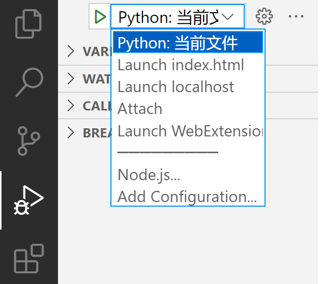The height and width of the screenshot is (284, 322).
Task: Select Attach configuration
Action: pyautogui.click(x=188, y=108)
